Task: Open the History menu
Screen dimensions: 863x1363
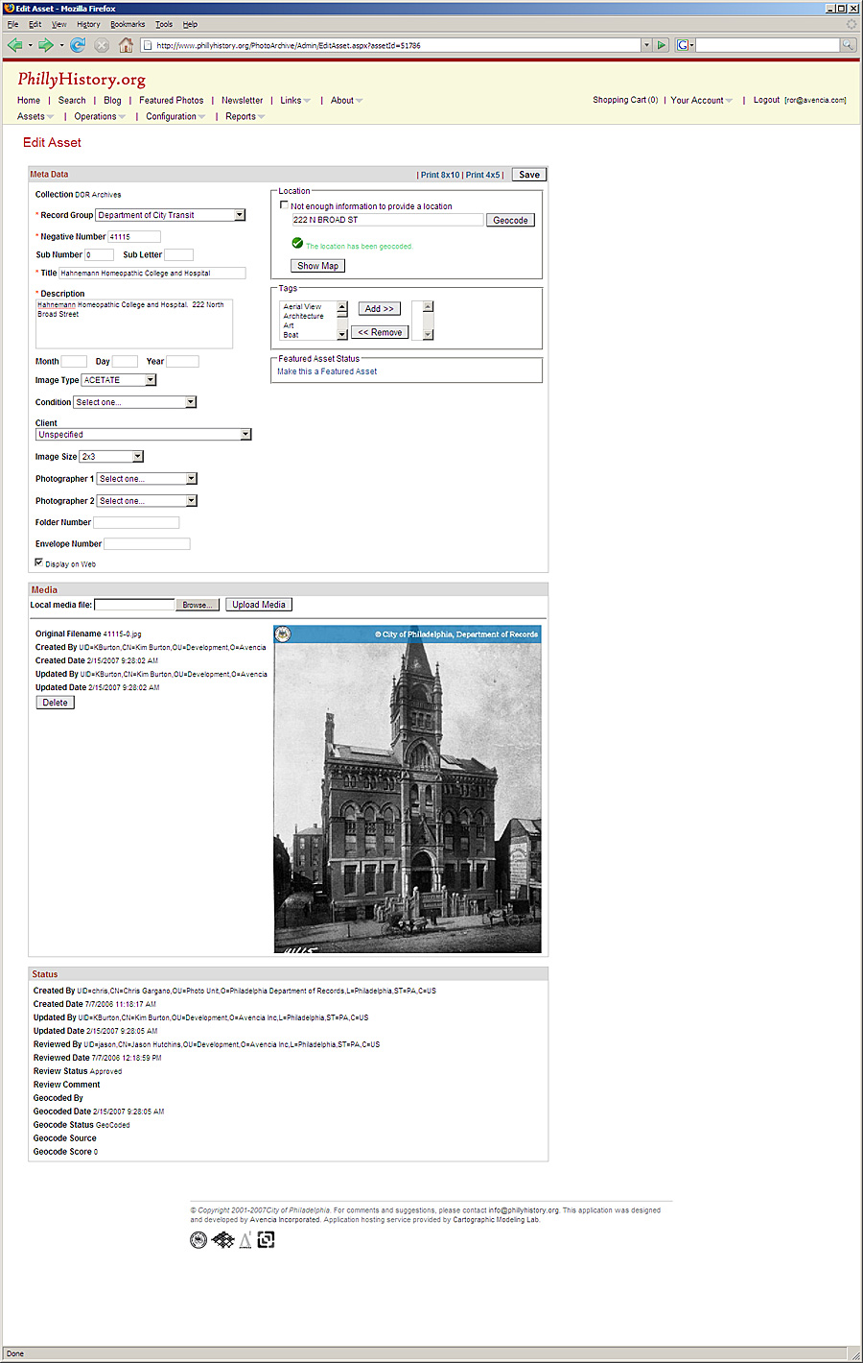Action: pos(88,24)
